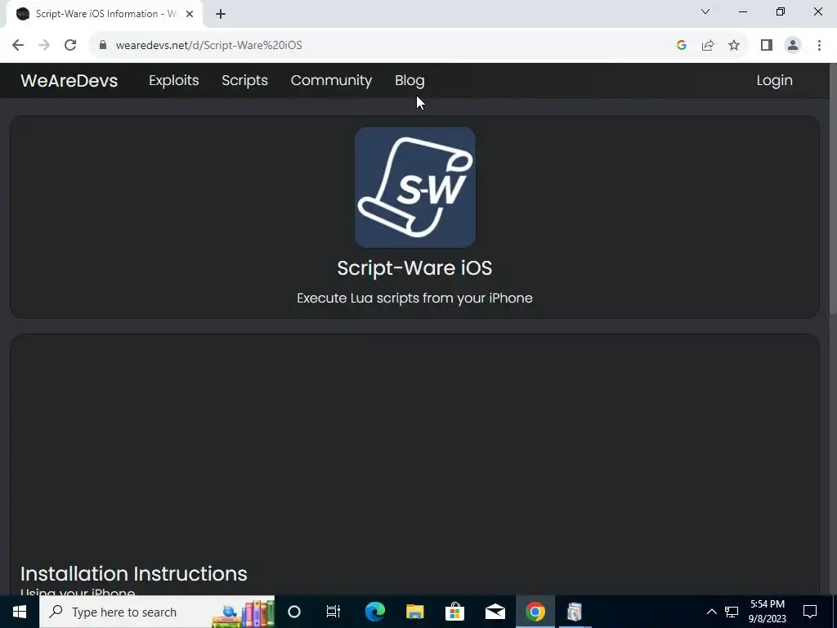Share this page icon
The image size is (837, 628).
(x=708, y=46)
